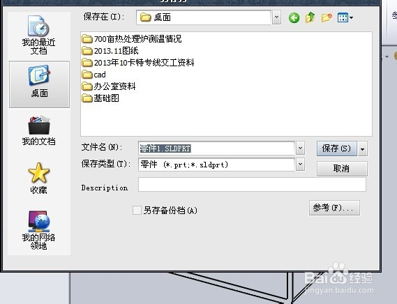Create a new folder icon

pos(327,17)
